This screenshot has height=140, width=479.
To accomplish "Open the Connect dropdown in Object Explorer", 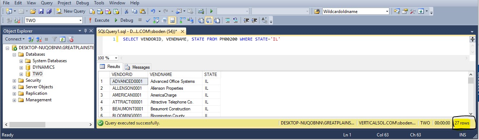I will pos(15,39).
